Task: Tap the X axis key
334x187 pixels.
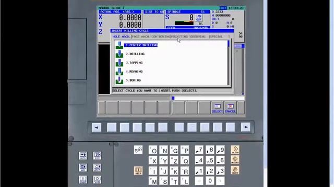Action: pyautogui.click(x=153, y=161)
